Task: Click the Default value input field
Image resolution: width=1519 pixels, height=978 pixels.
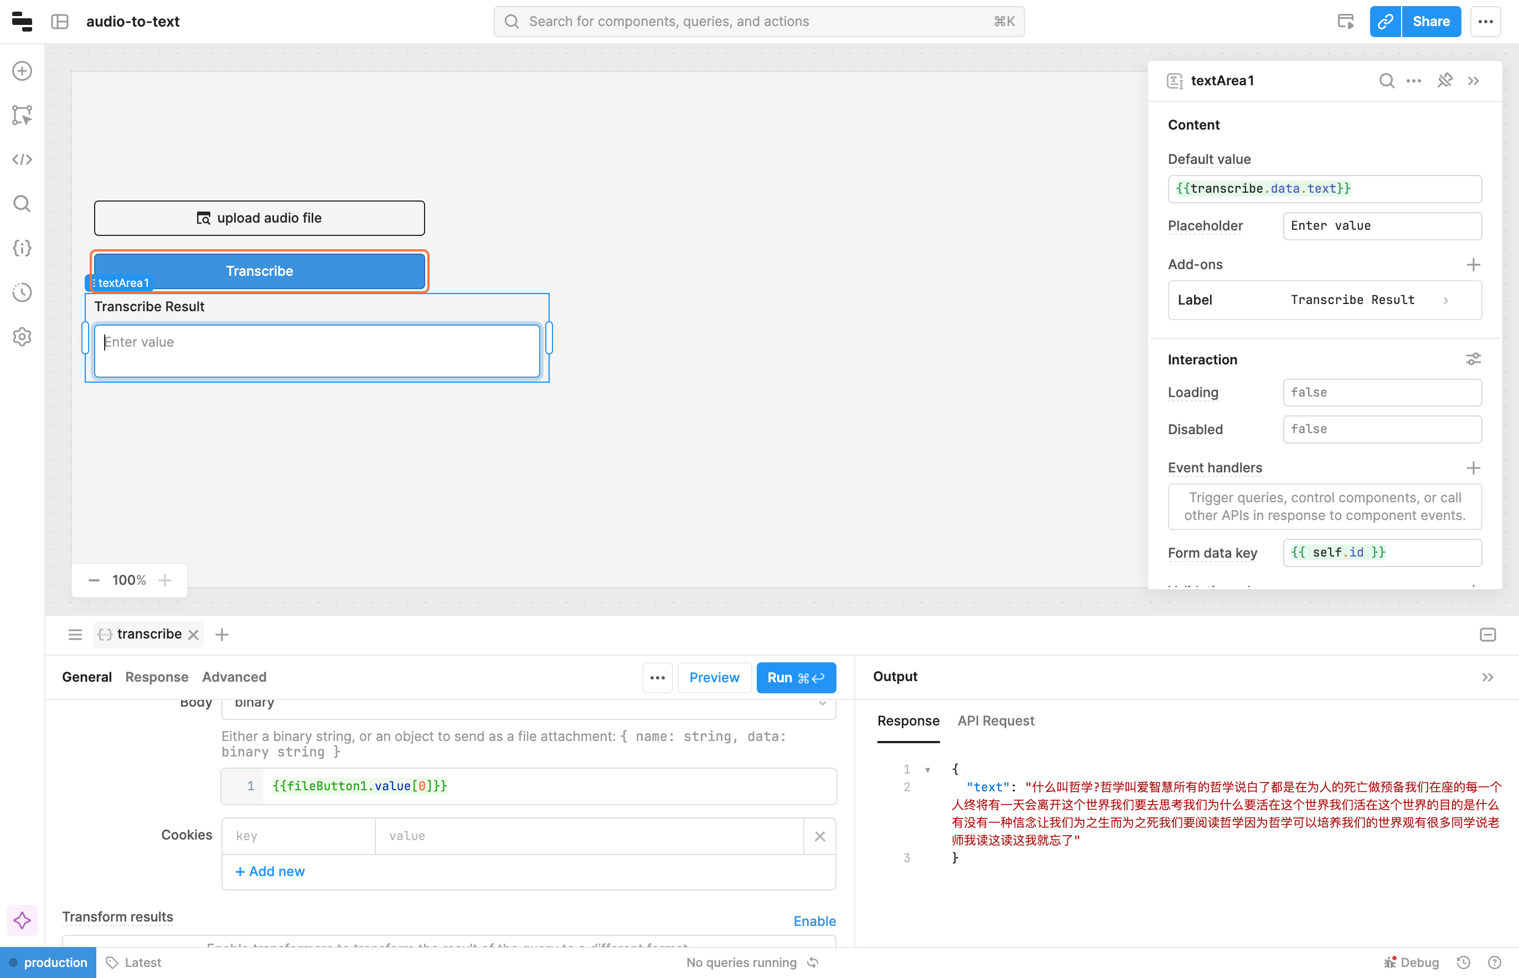Action: (x=1324, y=189)
